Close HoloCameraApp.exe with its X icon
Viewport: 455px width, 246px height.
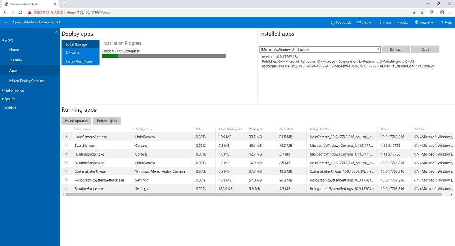point(66,137)
